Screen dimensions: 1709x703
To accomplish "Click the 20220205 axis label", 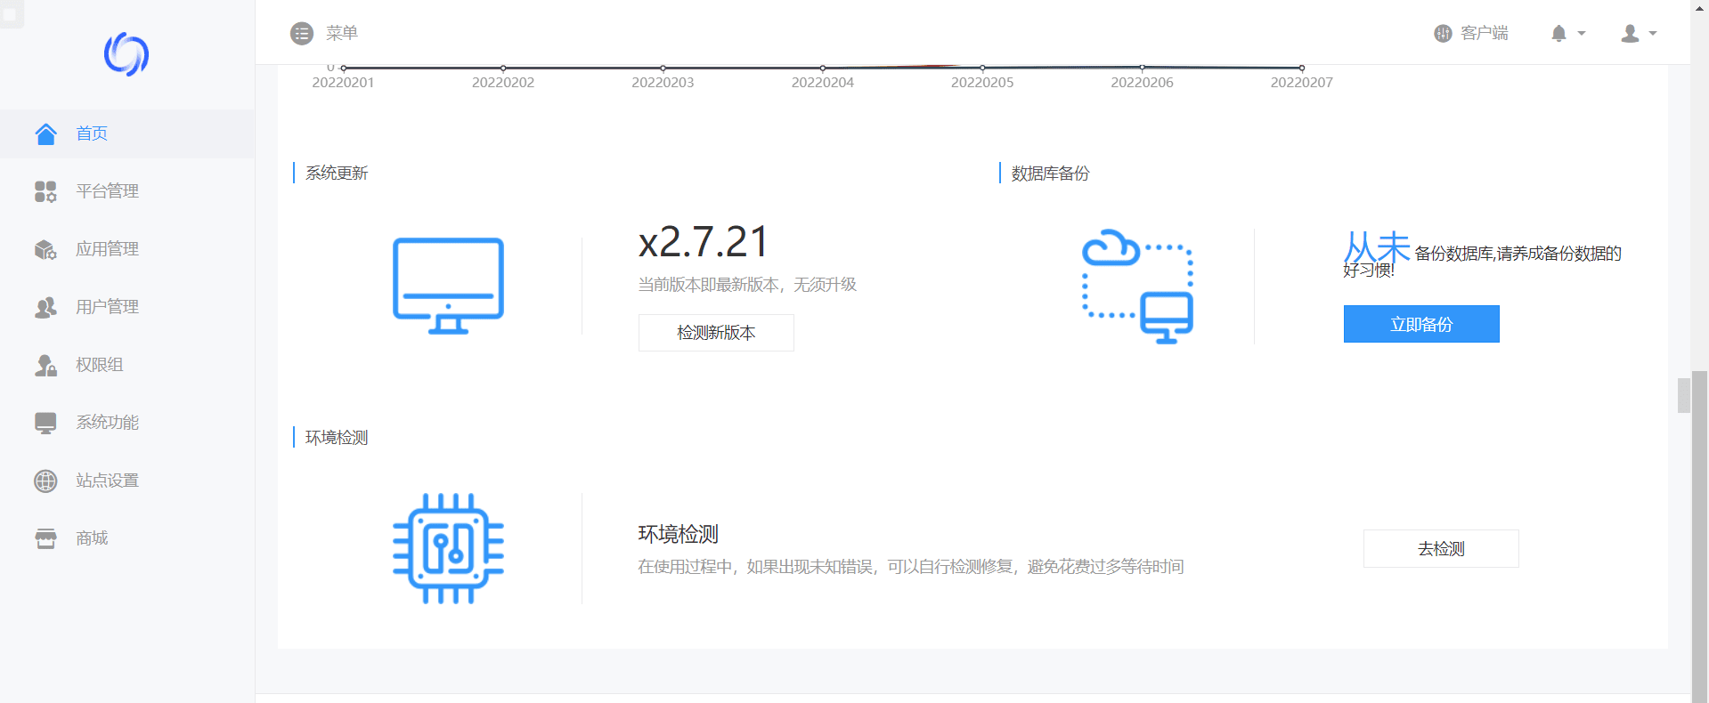I will tap(982, 83).
